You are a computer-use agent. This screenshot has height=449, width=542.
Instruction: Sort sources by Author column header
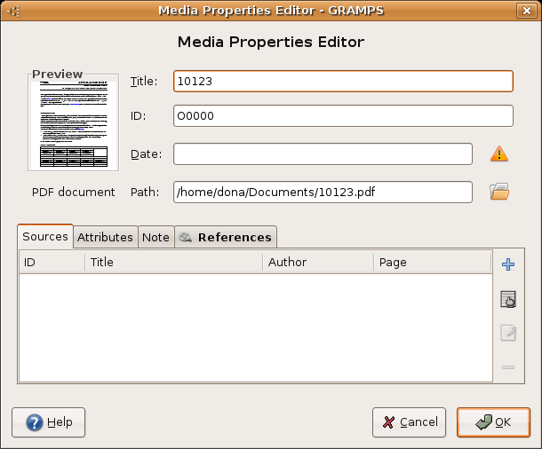[318, 263]
